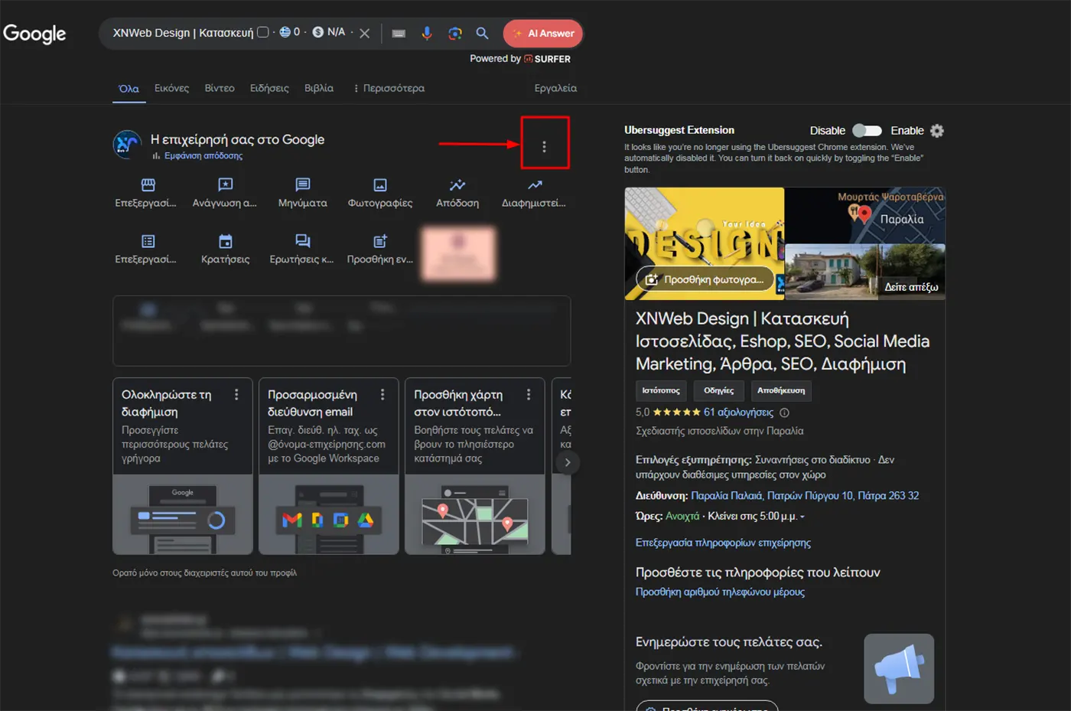Viewport: 1071px width, 711px height.
Task: Select the Όλα tab
Action: tap(129, 89)
